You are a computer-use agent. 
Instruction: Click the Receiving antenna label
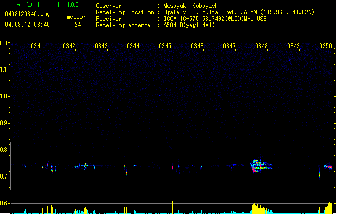123,25
